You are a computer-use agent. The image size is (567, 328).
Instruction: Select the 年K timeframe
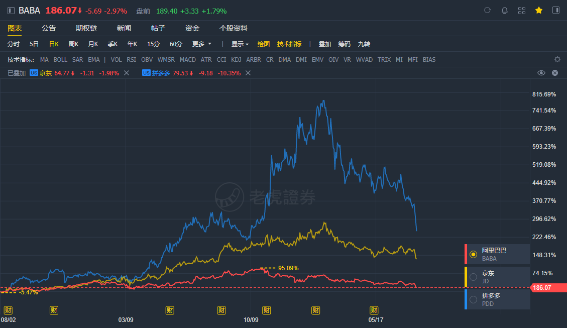pyautogui.click(x=132, y=44)
